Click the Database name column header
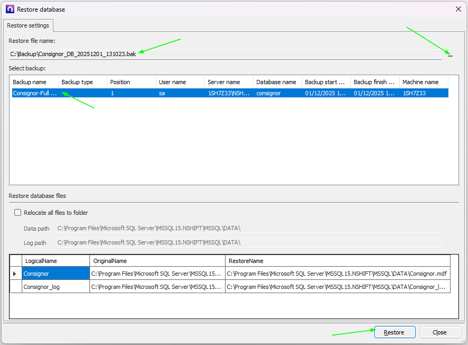The height and width of the screenshot is (345, 468). point(277,82)
